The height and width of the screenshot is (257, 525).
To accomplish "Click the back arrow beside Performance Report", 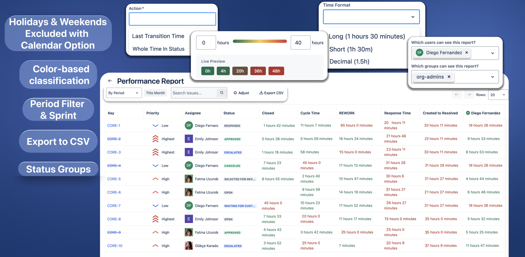I will [110, 81].
